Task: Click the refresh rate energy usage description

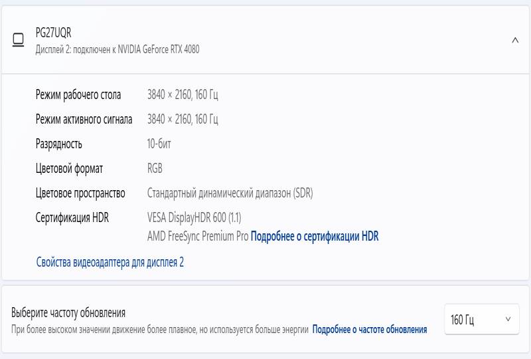Action: point(160,329)
